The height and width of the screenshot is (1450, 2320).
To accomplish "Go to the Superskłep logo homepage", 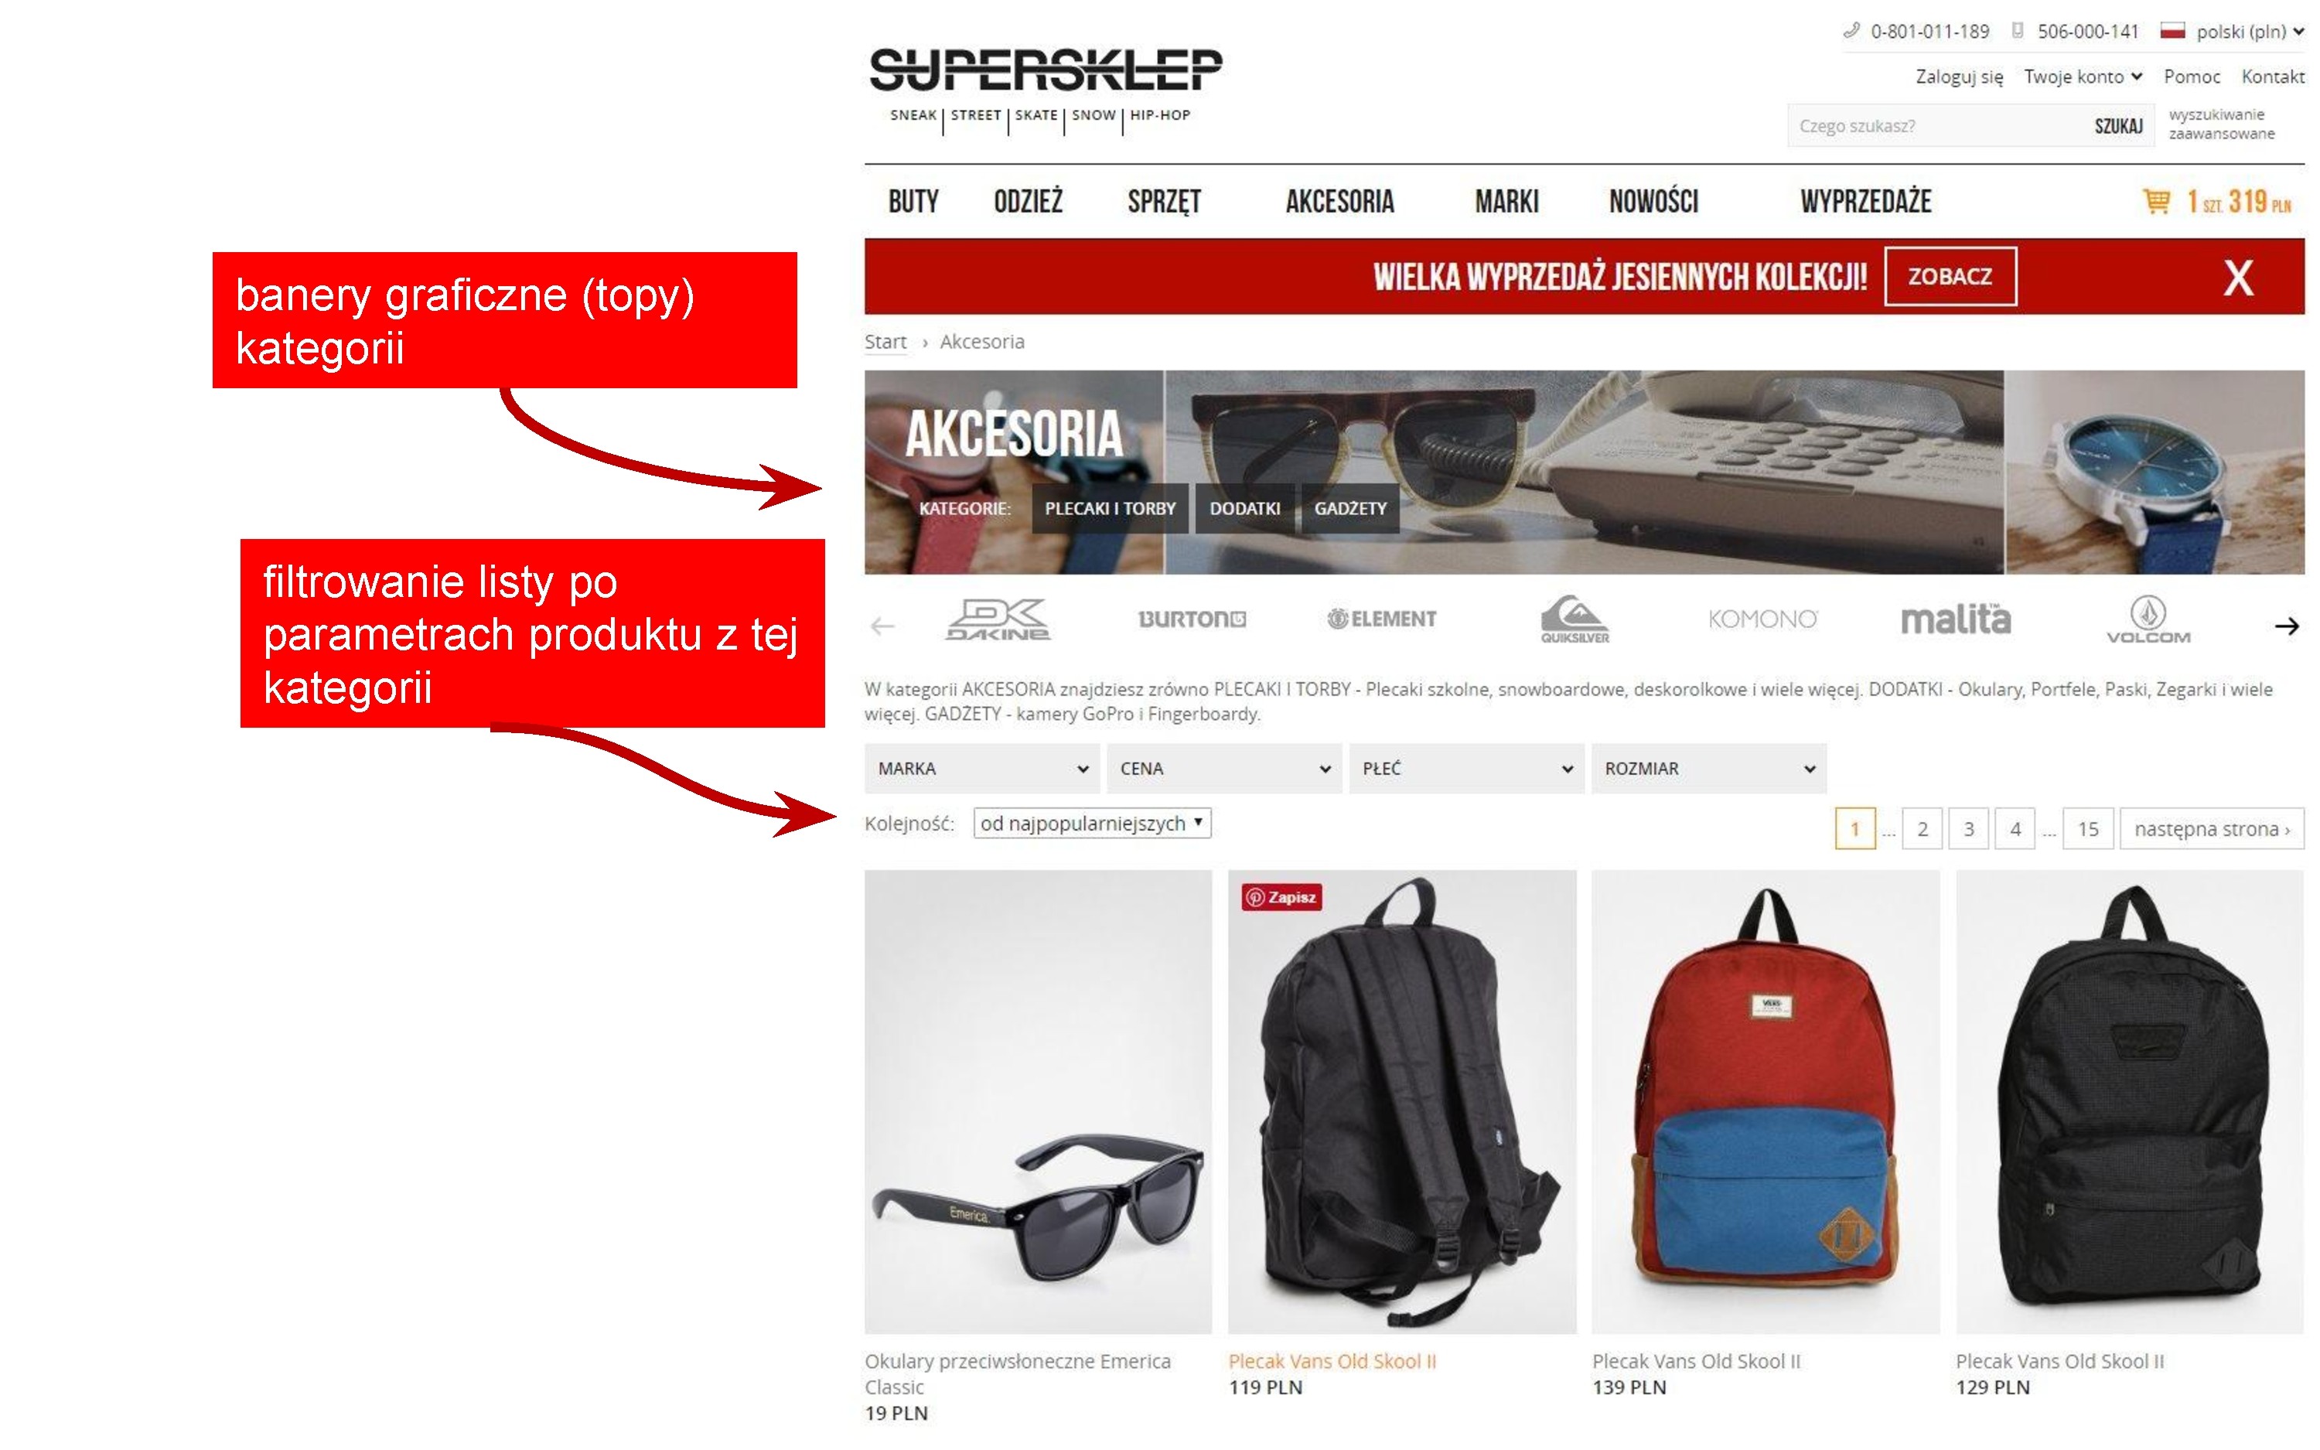I will 1045,87.
